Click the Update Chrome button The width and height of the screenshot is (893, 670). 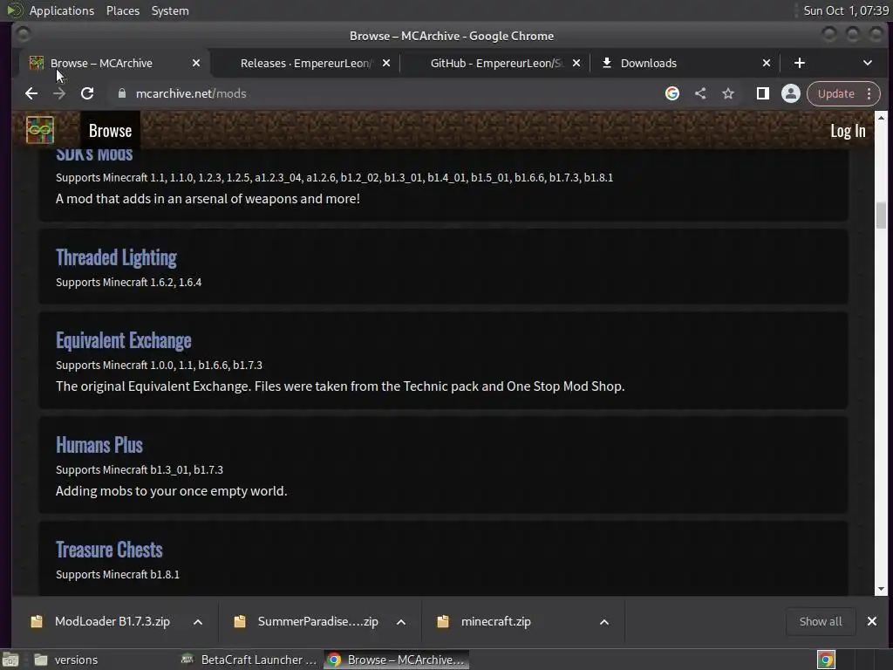pos(836,93)
